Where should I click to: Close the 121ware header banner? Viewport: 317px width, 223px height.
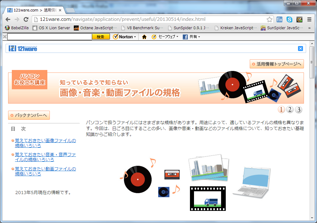(300, 48)
